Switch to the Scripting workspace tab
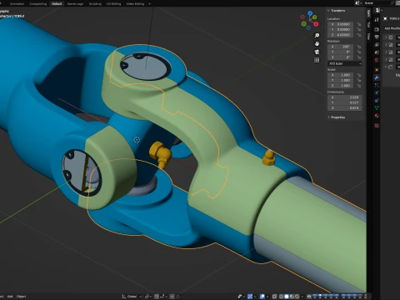 tap(95, 4)
